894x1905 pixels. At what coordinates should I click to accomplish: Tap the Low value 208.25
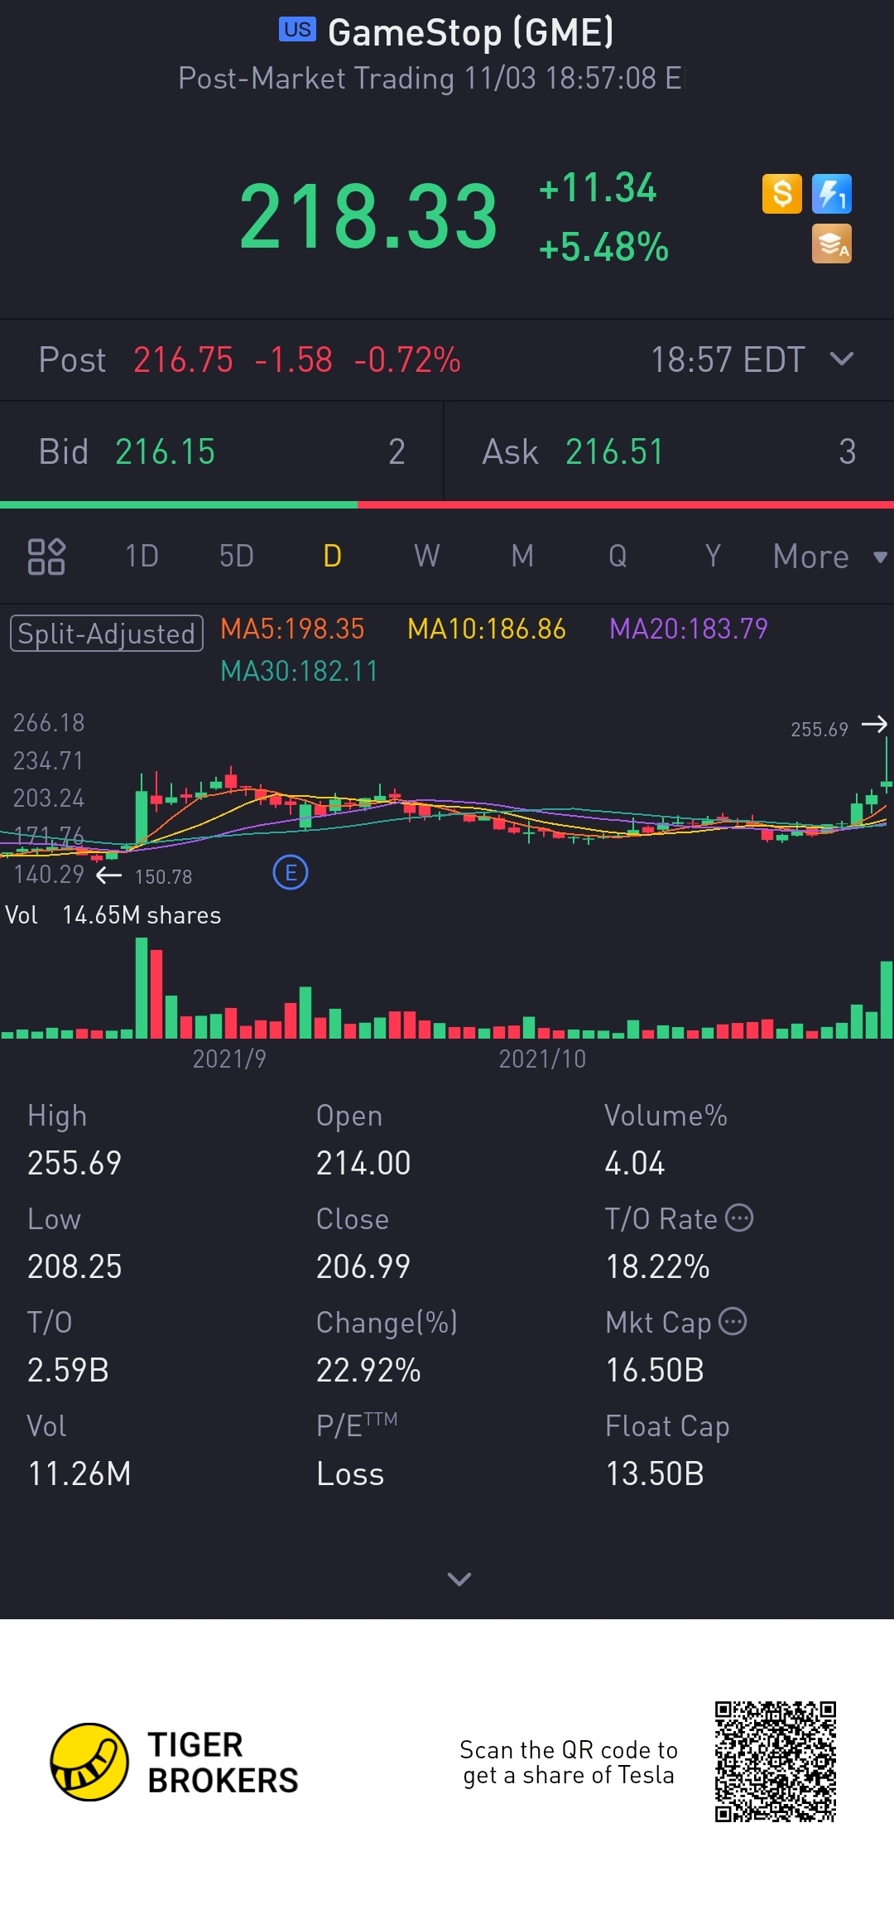point(74,1266)
